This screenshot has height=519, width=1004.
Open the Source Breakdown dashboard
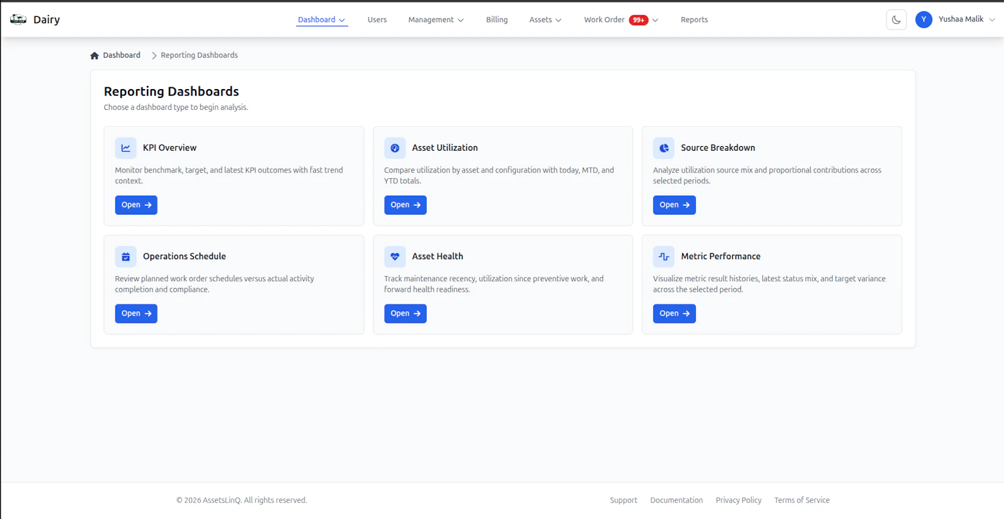point(675,205)
